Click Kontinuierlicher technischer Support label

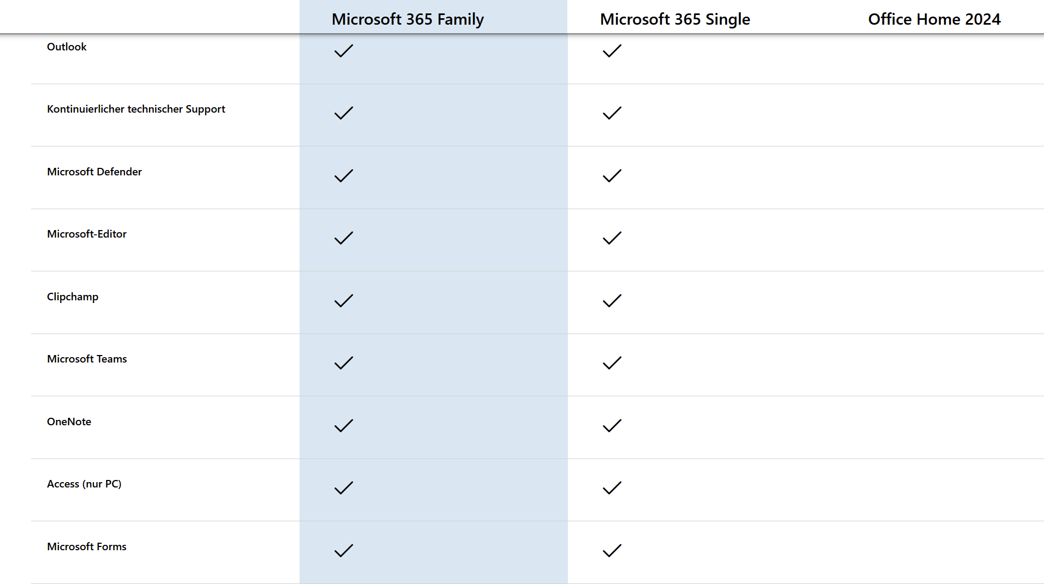[x=136, y=109]
